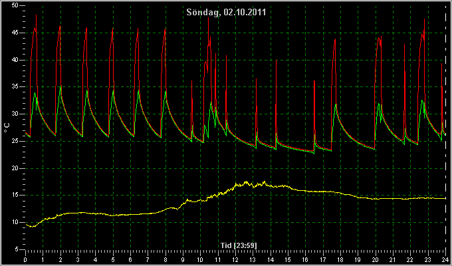This screenshot has width=452, height=266.
Task: Select hour 0 on the time axis
Action: 26,259
